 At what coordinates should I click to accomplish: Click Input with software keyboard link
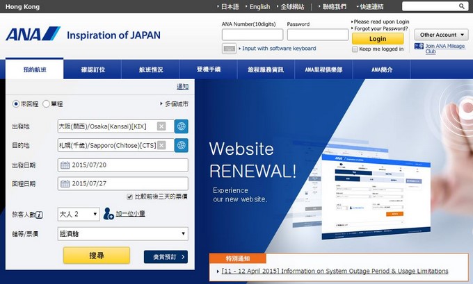point(279,48)
